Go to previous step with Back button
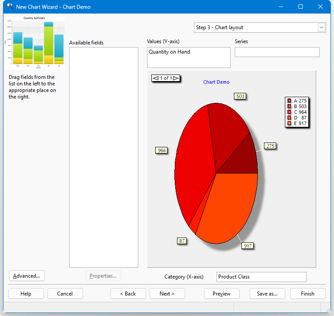This screenshot has width=334, height=316. tap(128, 294)
